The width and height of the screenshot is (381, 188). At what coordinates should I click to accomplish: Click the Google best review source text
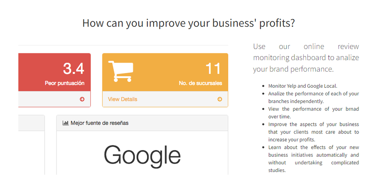[x=142, y=156]
